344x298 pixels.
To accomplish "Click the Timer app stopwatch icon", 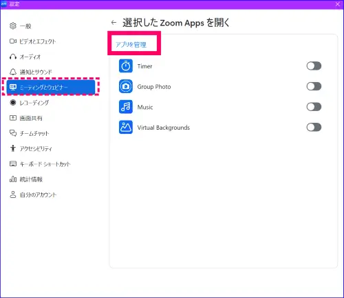I will pyautogui.click(x=126, y=66).
